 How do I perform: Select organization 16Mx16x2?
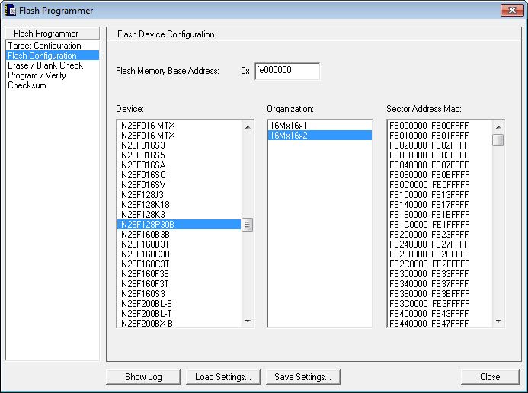tap(319, 136)
